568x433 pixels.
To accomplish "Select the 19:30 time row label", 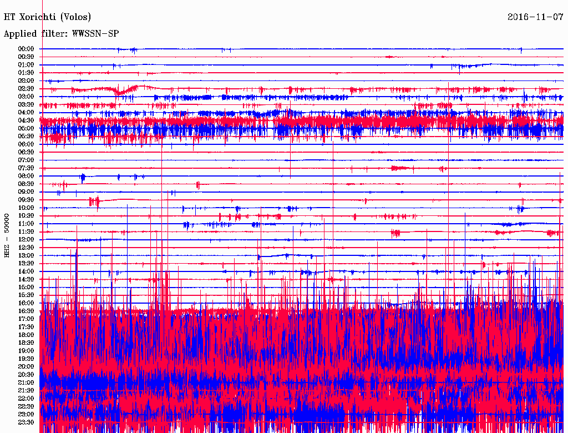I will click(26, 359).
